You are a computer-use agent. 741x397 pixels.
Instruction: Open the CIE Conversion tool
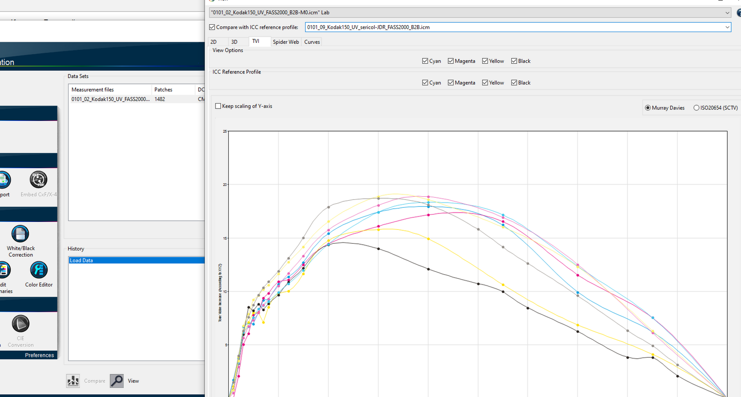[x=20, y=324]
